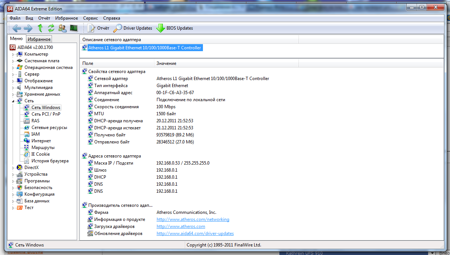The height and width of the screenshot is (255, 450).
Task: Open the Сервис menu
Action: click(x=91, y=18)
